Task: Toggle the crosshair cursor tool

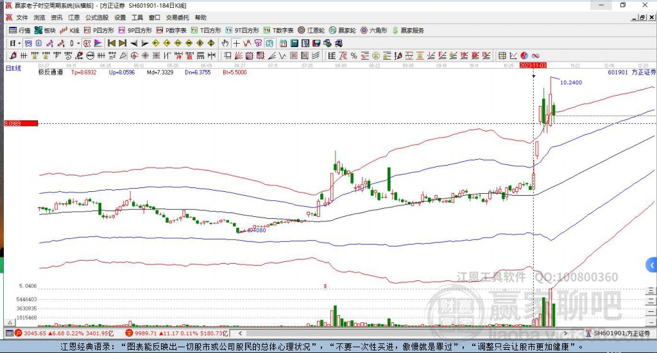Action: tap(236, 43)
